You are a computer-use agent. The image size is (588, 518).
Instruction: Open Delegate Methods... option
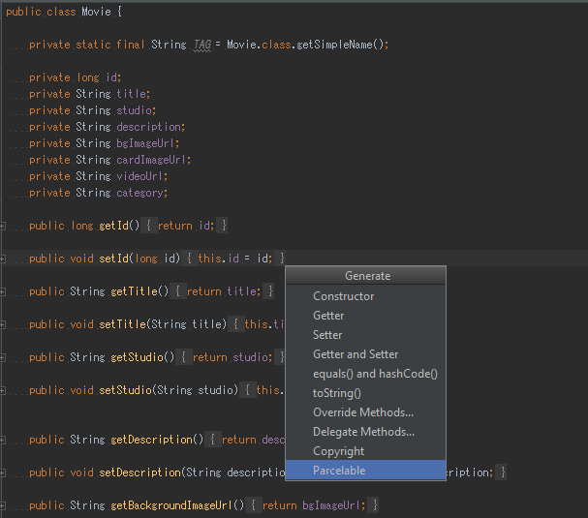[363, 432]
